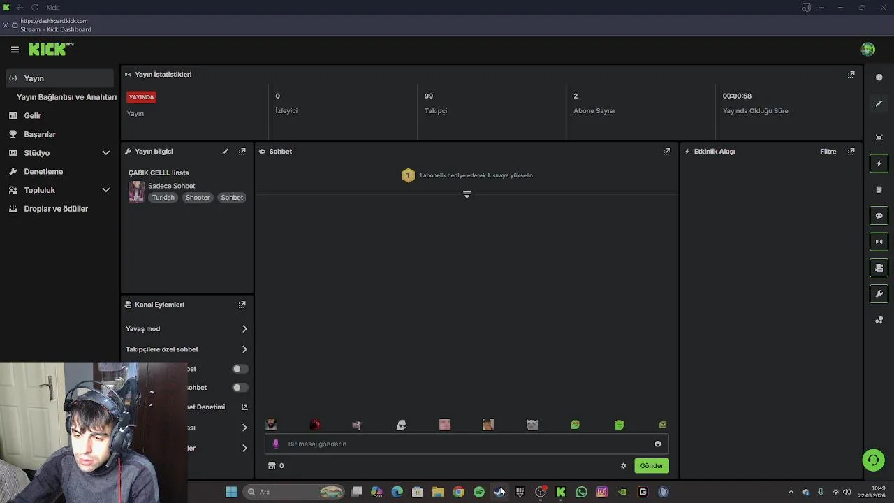Open the Filtre dropdown in Etkinlik Akışı

(828, 152)
